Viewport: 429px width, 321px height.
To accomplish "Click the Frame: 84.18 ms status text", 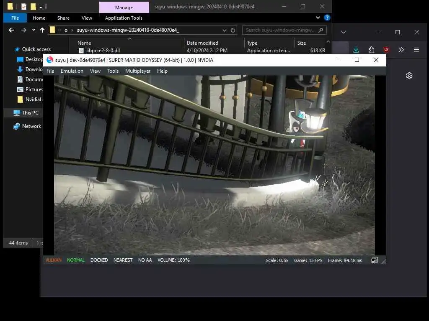I will pos(345,260).
